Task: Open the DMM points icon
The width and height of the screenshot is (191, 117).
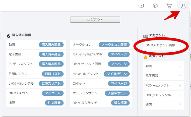Action: click(155, 6)
